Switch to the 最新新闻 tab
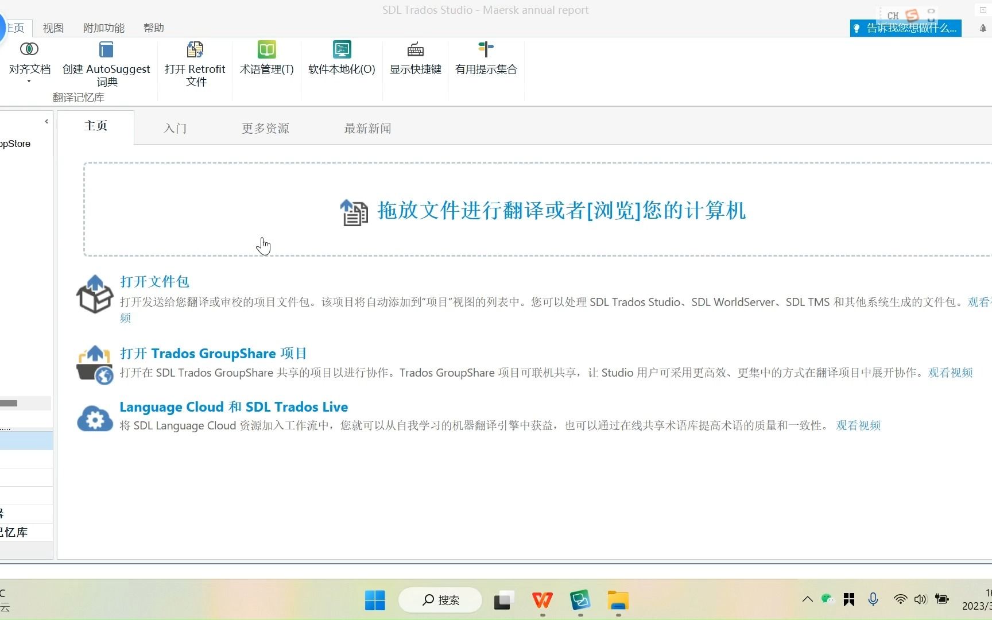The height and width of the screenshot is (620, 992). 367,128
